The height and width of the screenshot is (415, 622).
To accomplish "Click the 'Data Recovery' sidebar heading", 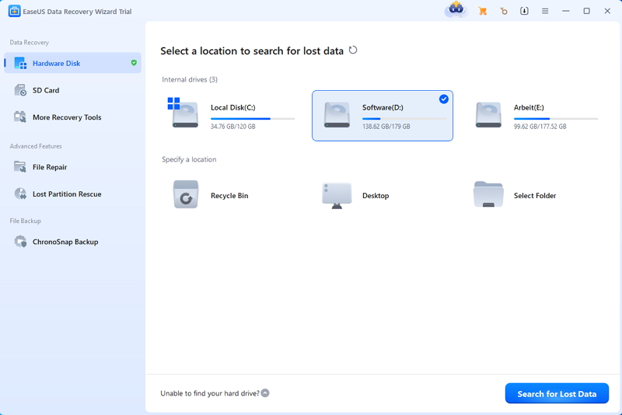I will pyautogui.click(x=30, y=43).
